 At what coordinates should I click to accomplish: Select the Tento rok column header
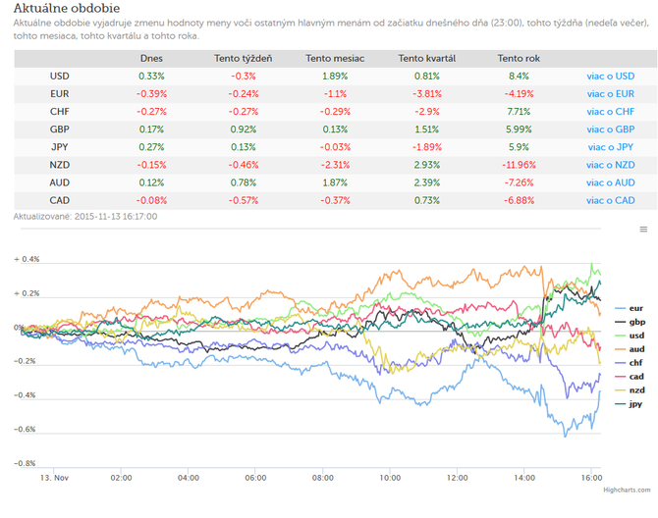point(519,59)
